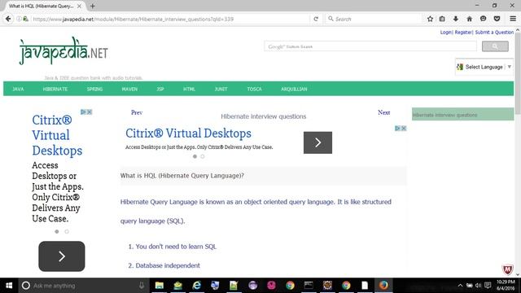Open the volume control in system tray
This screenshot has width=521, height=293.
(x=478, y=286)
